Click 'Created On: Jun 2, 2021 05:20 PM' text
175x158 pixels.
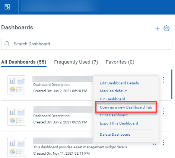tap(60, 91)
